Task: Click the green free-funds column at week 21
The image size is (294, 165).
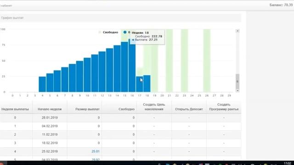Action: [x=170, y=60]
